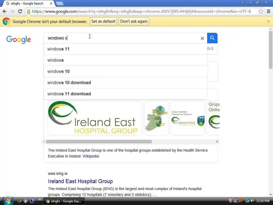Click the carousel left scroll arrow
The width and height of the screenshot is (273, 205).
click(44, 141)
